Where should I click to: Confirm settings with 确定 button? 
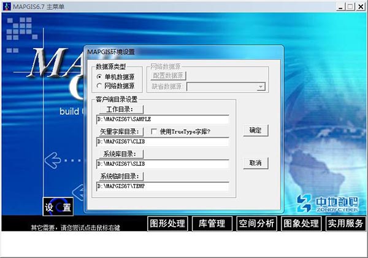(x=256, y=130)
